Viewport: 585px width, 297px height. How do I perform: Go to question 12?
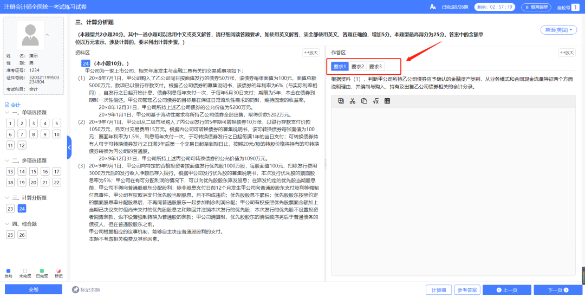(x=22, y=145)
